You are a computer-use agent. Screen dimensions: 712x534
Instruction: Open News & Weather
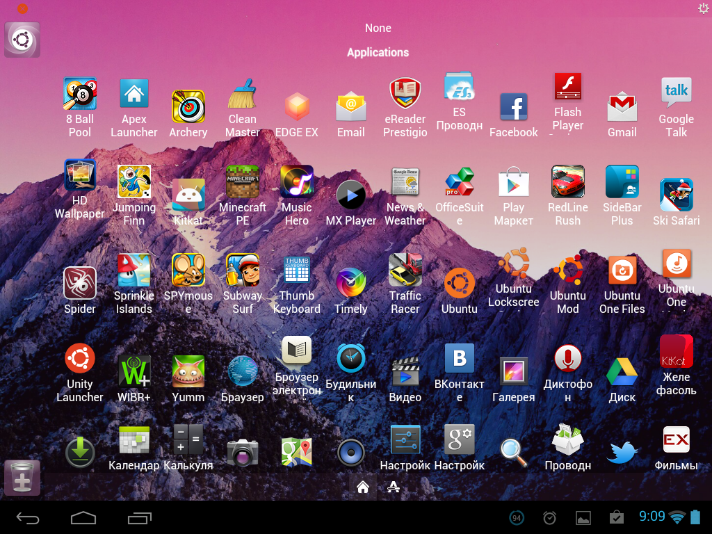point(405,182)
